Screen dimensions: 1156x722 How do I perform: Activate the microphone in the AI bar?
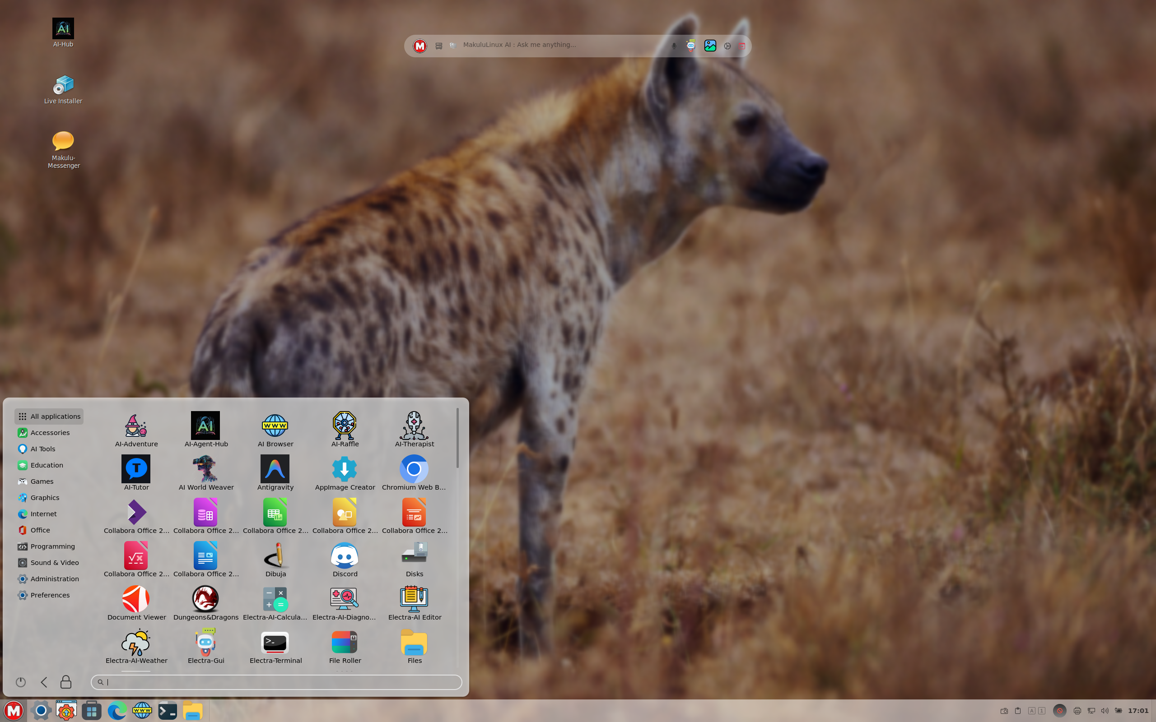point(674,46)
